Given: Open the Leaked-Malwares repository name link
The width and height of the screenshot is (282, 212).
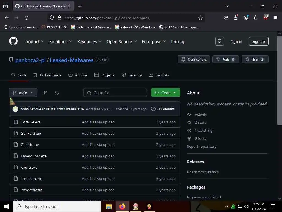Looking at the screenshot, I should (x=72, y=60).
